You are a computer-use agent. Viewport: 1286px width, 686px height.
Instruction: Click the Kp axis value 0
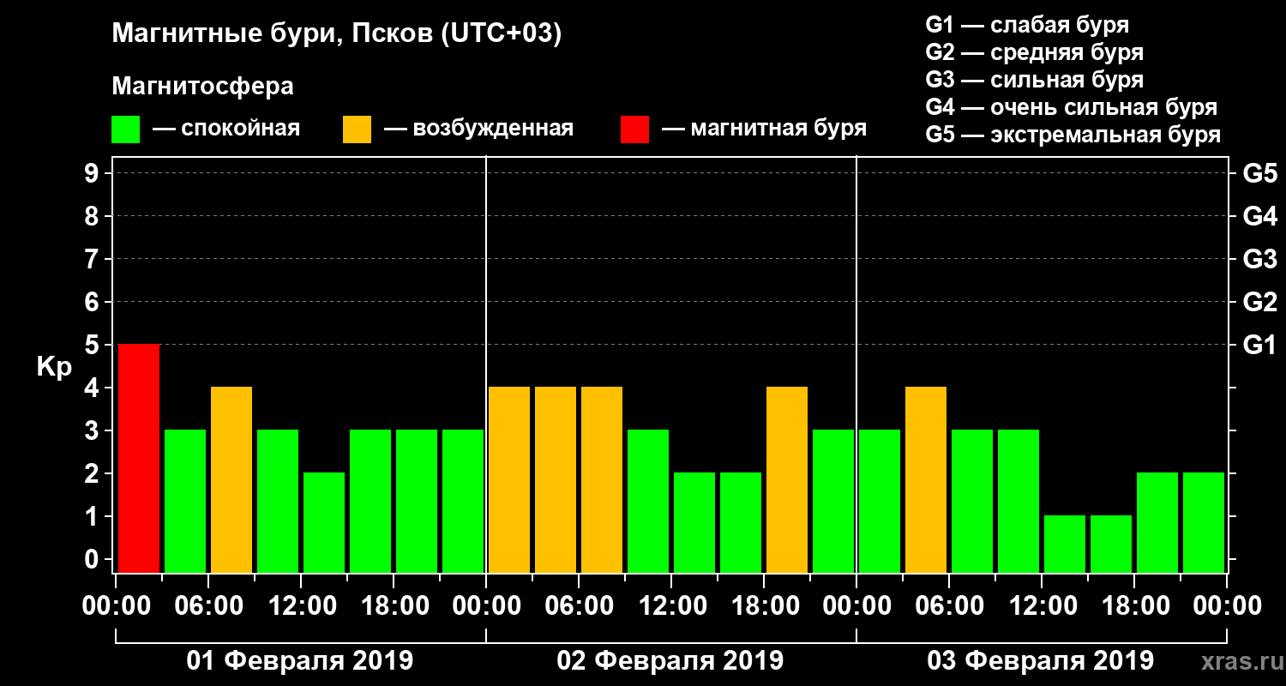point(93,560)
